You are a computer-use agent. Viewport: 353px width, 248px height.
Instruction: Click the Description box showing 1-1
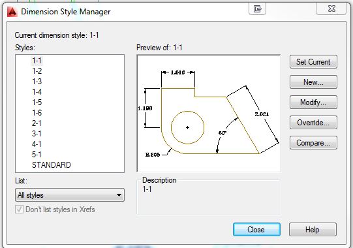click(x=208, y=197)
